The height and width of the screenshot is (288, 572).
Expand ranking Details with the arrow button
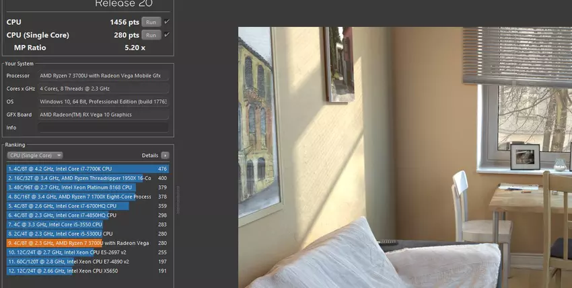coord(166,155)
